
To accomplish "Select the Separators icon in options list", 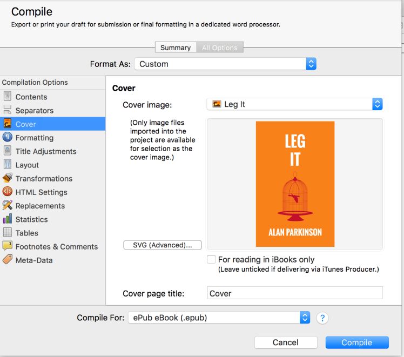I will pos(8,110).
